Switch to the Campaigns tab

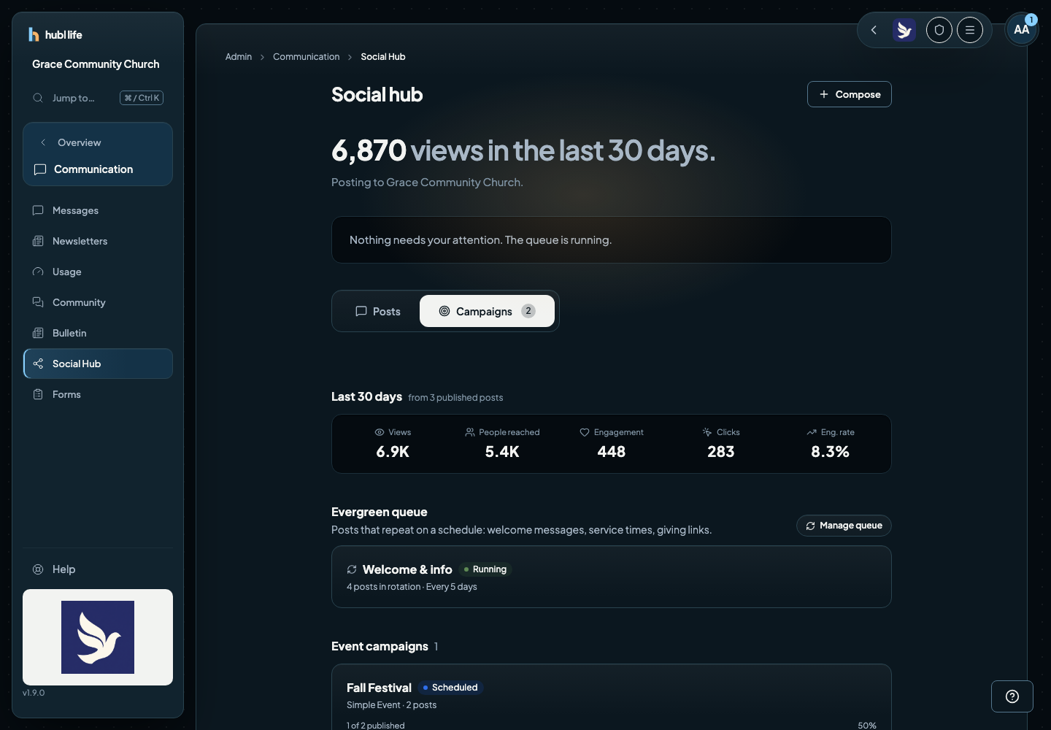coord(487,311)
